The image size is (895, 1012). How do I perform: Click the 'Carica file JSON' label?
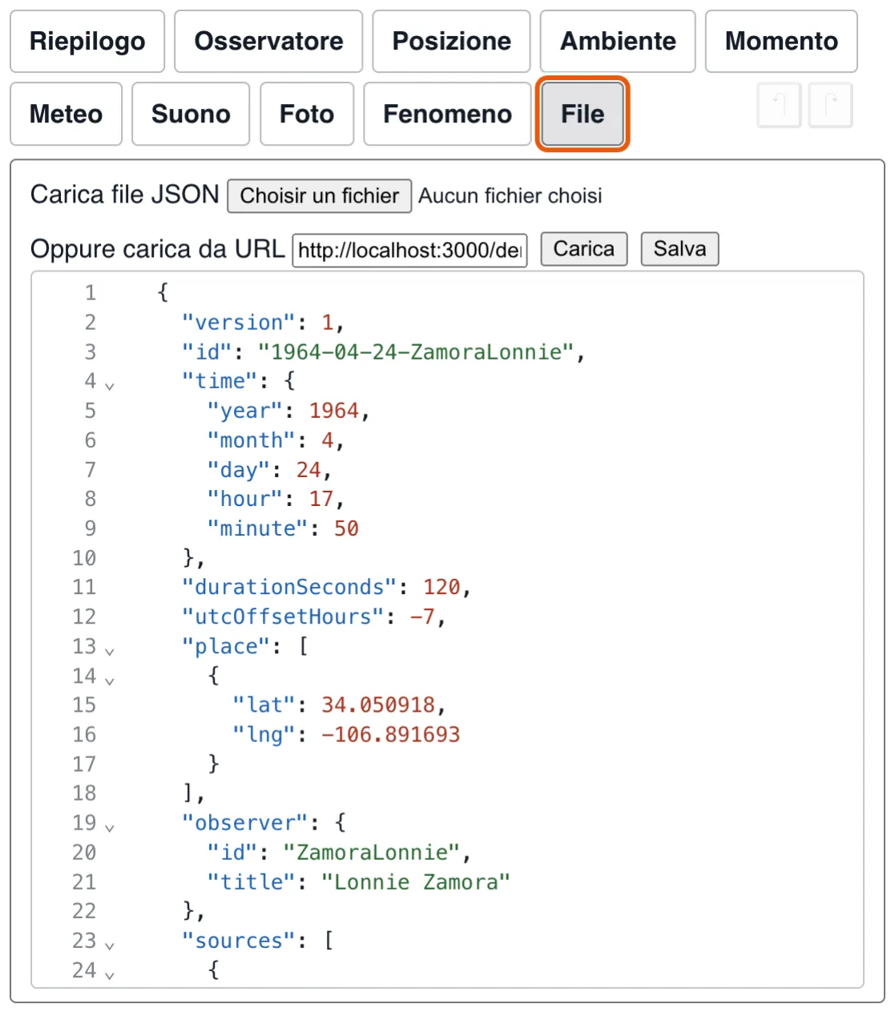pos(125,195)
